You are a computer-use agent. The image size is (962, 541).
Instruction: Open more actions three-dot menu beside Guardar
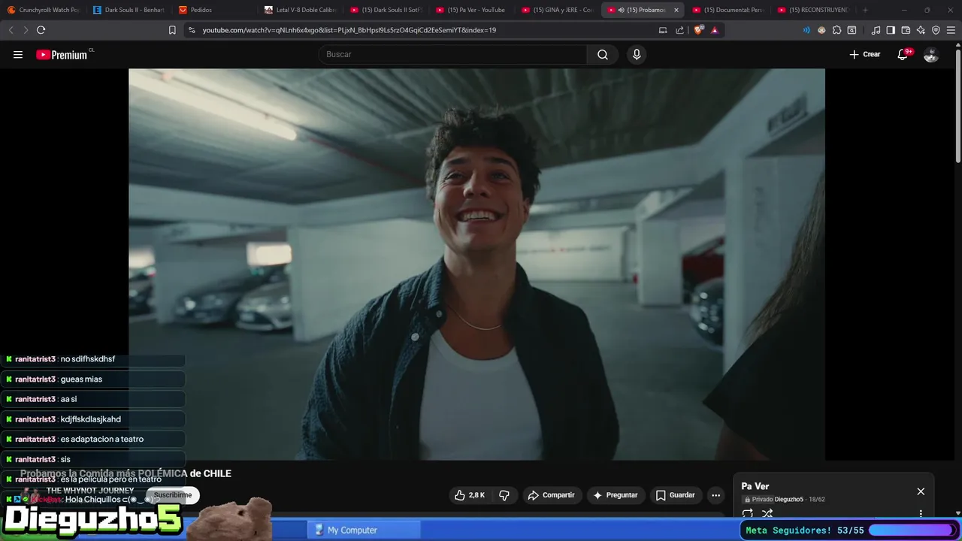(x=715, y=495)
